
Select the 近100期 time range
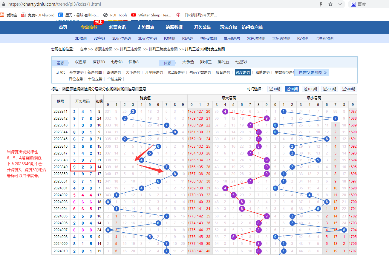tap(310, 89)
